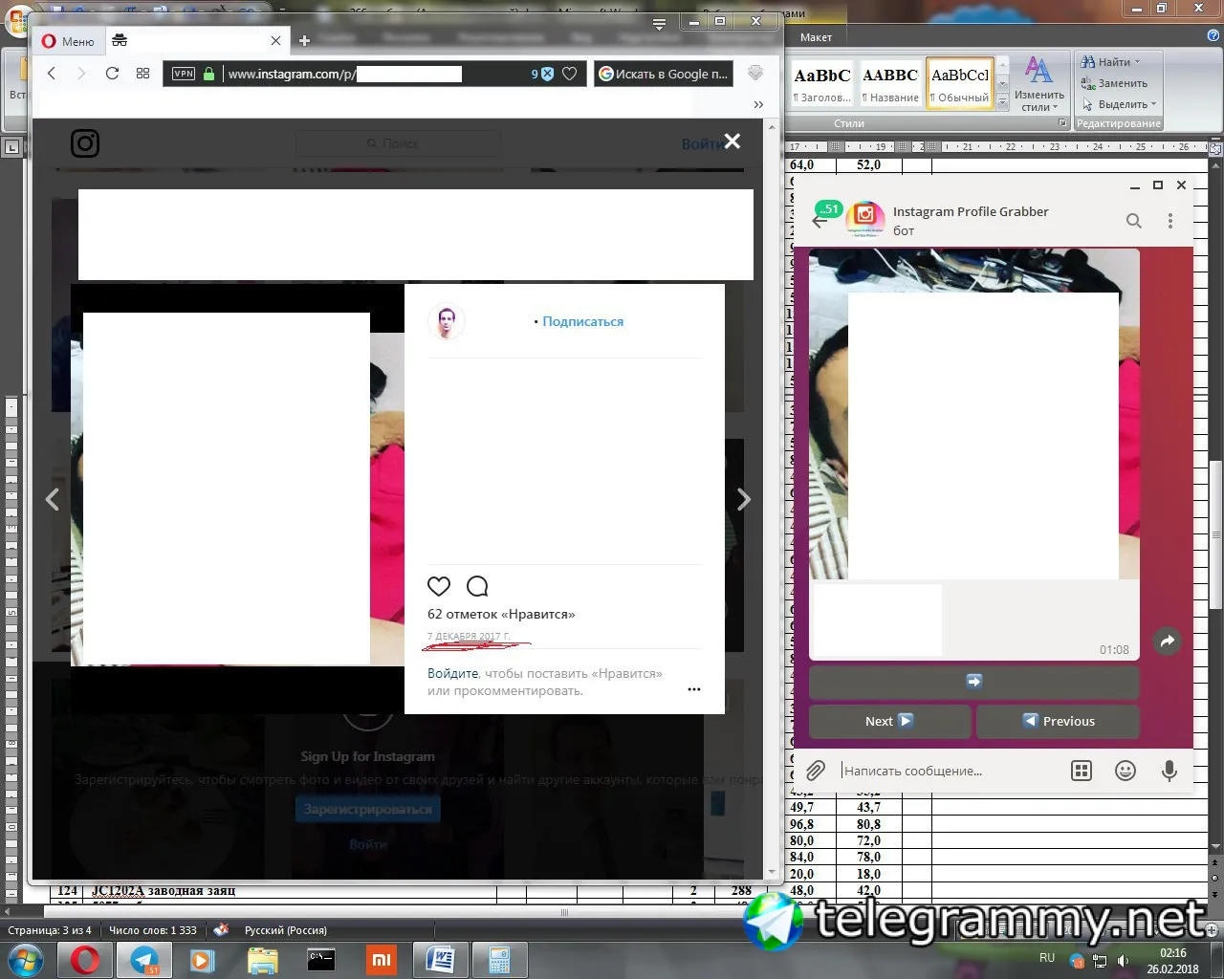Go to next Instagram photo
1224x979 pixels.
coord(744,499)
